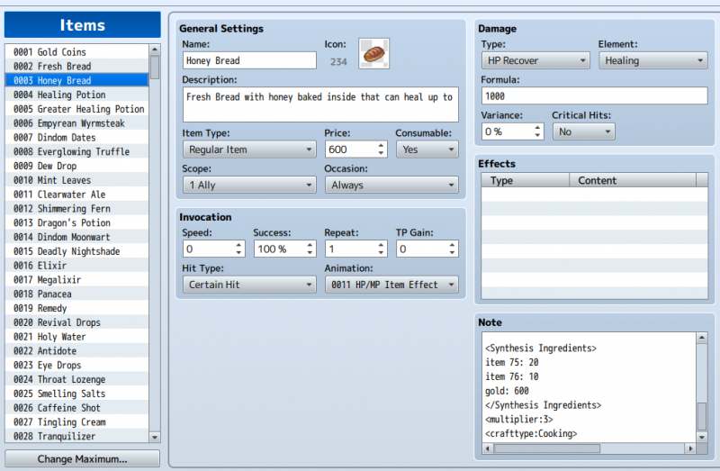Click the Effects Type column header
This screenshot has height=471, width=720.
[526, 180]
